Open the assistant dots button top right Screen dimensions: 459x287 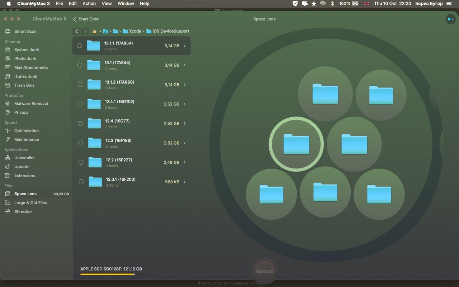pyautogui.click(x=450, y=19)
